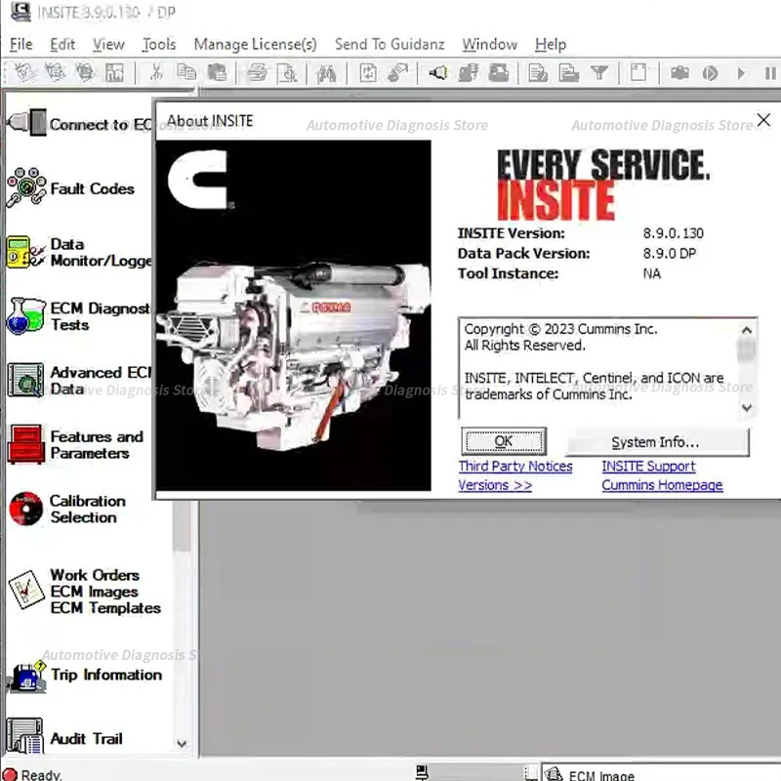Open Trip Information from the sidebar
The image size is (781, 781).
(85, 676)
